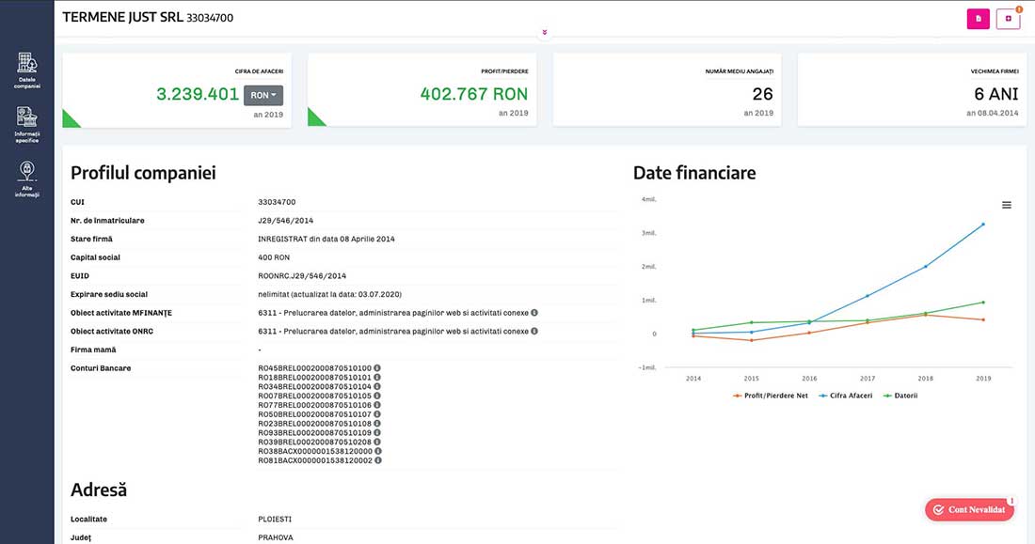The width and height of the screenshot is (1035, 544).
Task: Toggle Cifra Afaceri series in chart legend
Action: tap(848, 396)
